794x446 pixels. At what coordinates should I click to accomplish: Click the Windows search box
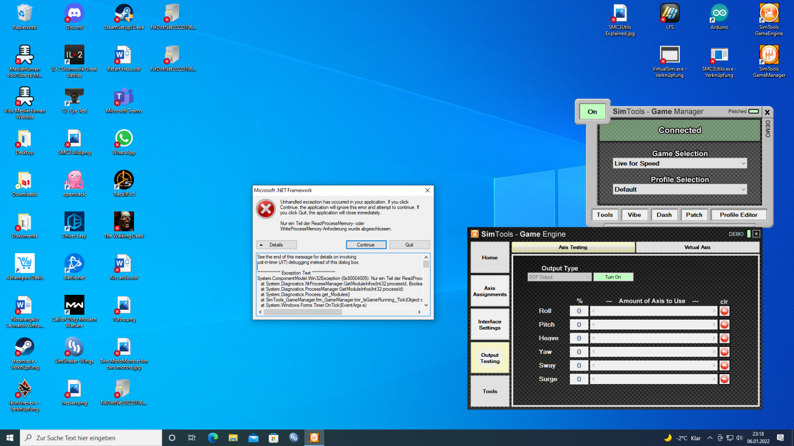pyautogui.click(x=91, y=438)
